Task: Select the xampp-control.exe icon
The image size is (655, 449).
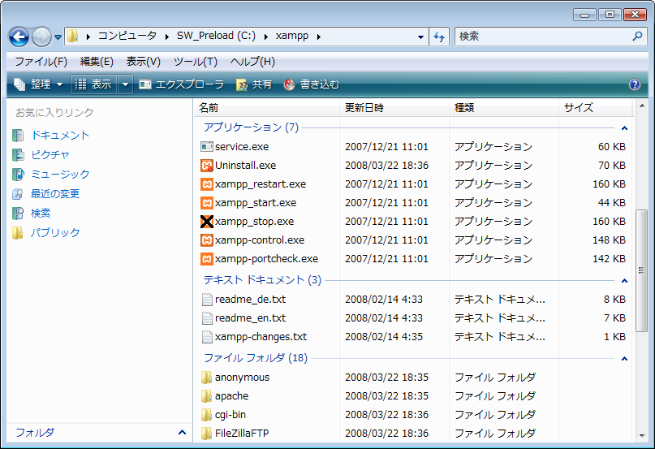Action: pos(207,240)
